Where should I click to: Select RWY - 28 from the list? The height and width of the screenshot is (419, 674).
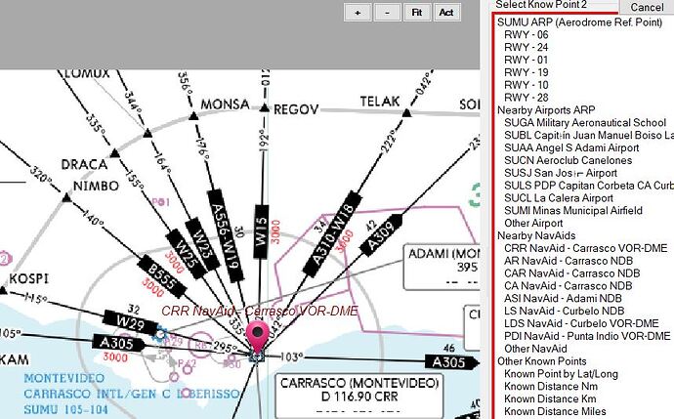(x=527, y=97)
